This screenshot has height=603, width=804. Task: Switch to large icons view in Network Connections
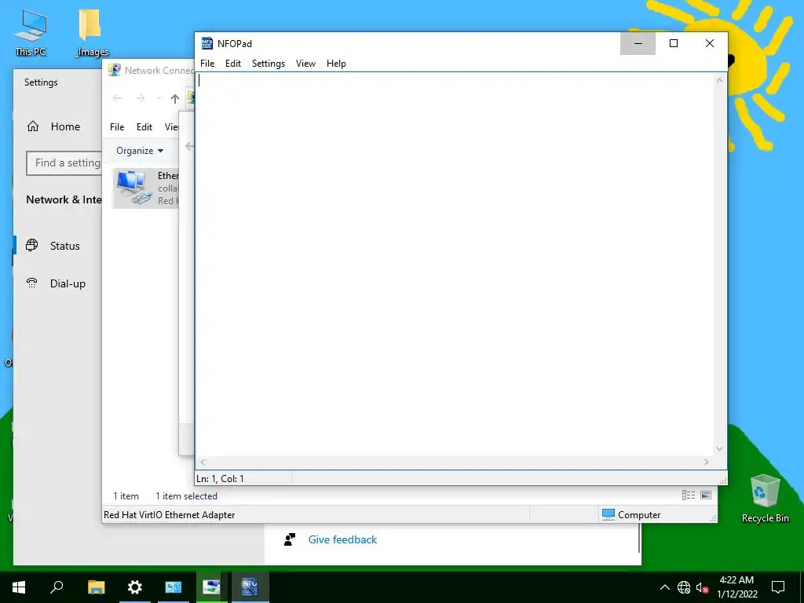[x=706, y=495]
